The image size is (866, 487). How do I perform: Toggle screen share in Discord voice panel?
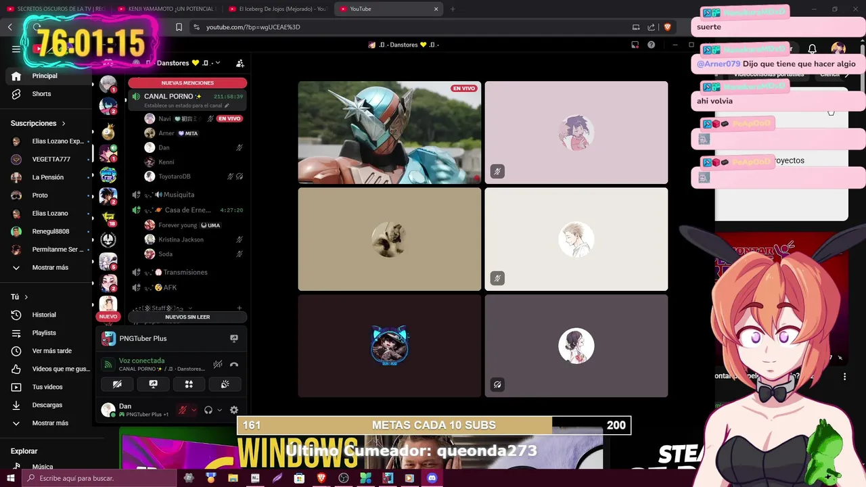click(153, 384)
